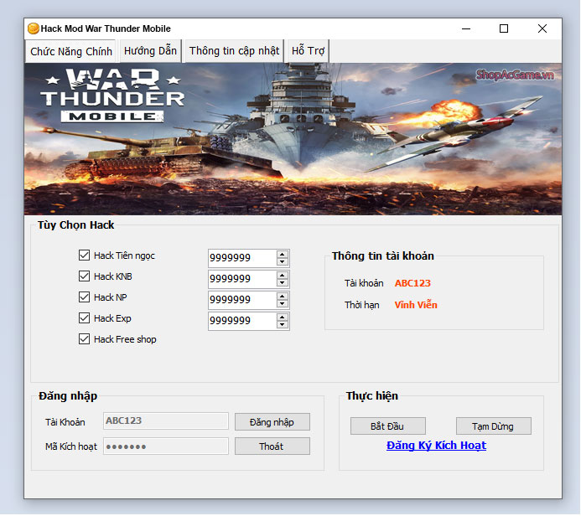581x516 pixels.
Task: Select the Hỗ Trợ tab
Action: click(308, 51)
